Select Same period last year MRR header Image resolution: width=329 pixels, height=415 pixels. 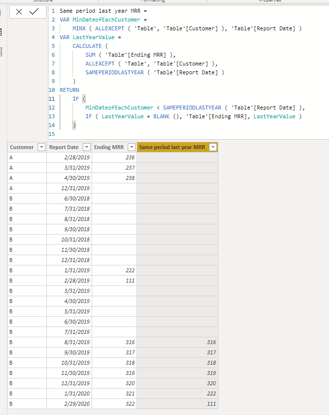[177, 147]
